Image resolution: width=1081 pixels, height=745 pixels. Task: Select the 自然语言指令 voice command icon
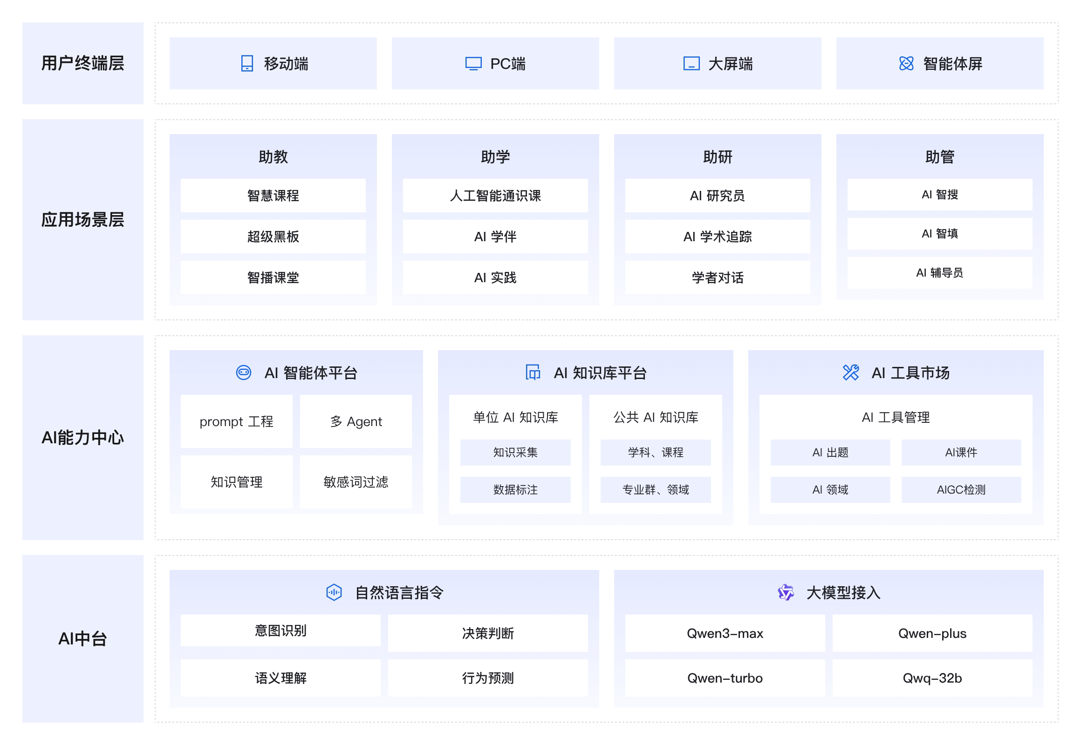[334, 591]
